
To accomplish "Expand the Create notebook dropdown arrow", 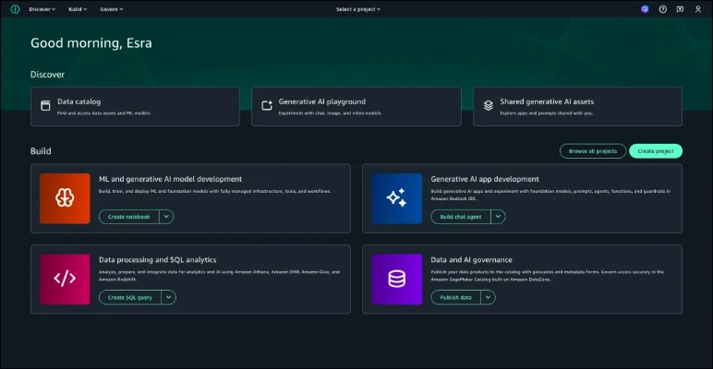I will (x=166, y=217).
